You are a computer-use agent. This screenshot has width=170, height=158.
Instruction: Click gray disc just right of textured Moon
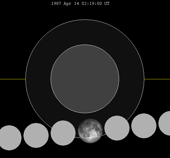coord(117,128)
